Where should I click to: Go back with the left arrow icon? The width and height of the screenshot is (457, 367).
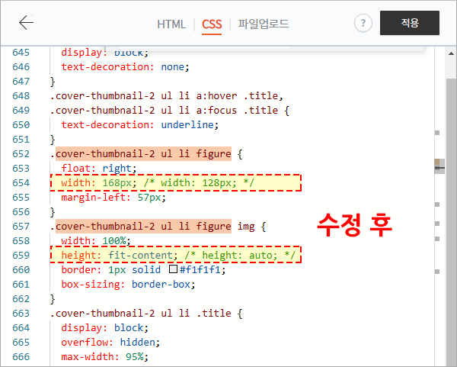[x=26, y=22]
